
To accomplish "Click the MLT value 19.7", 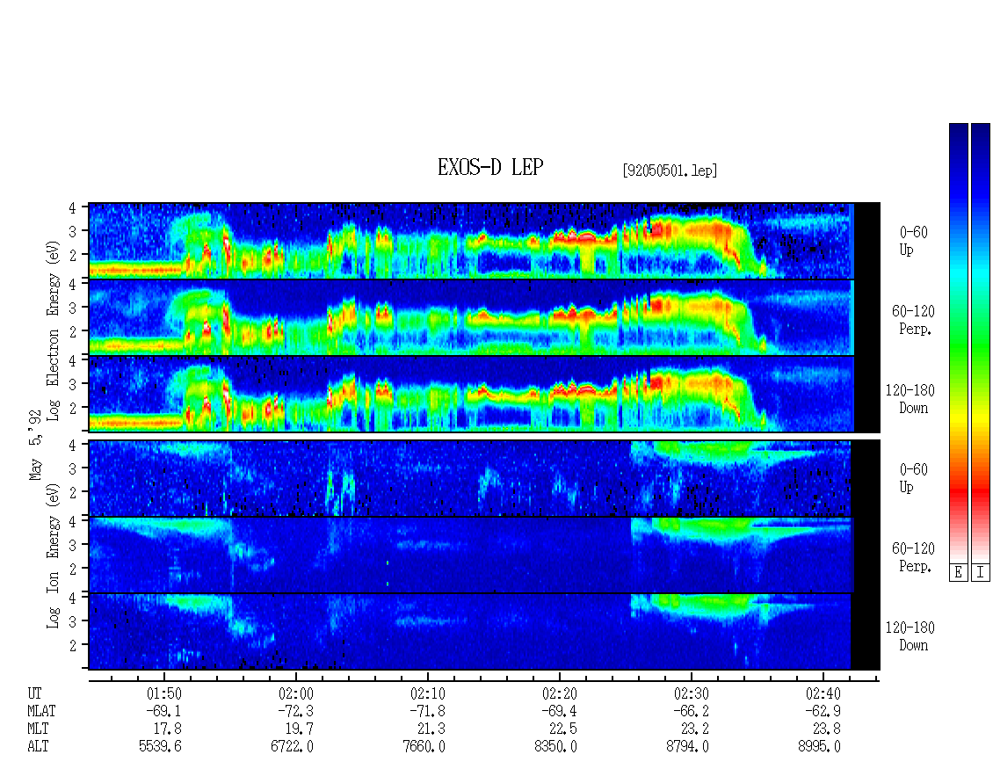I will (x=299, y=729).
